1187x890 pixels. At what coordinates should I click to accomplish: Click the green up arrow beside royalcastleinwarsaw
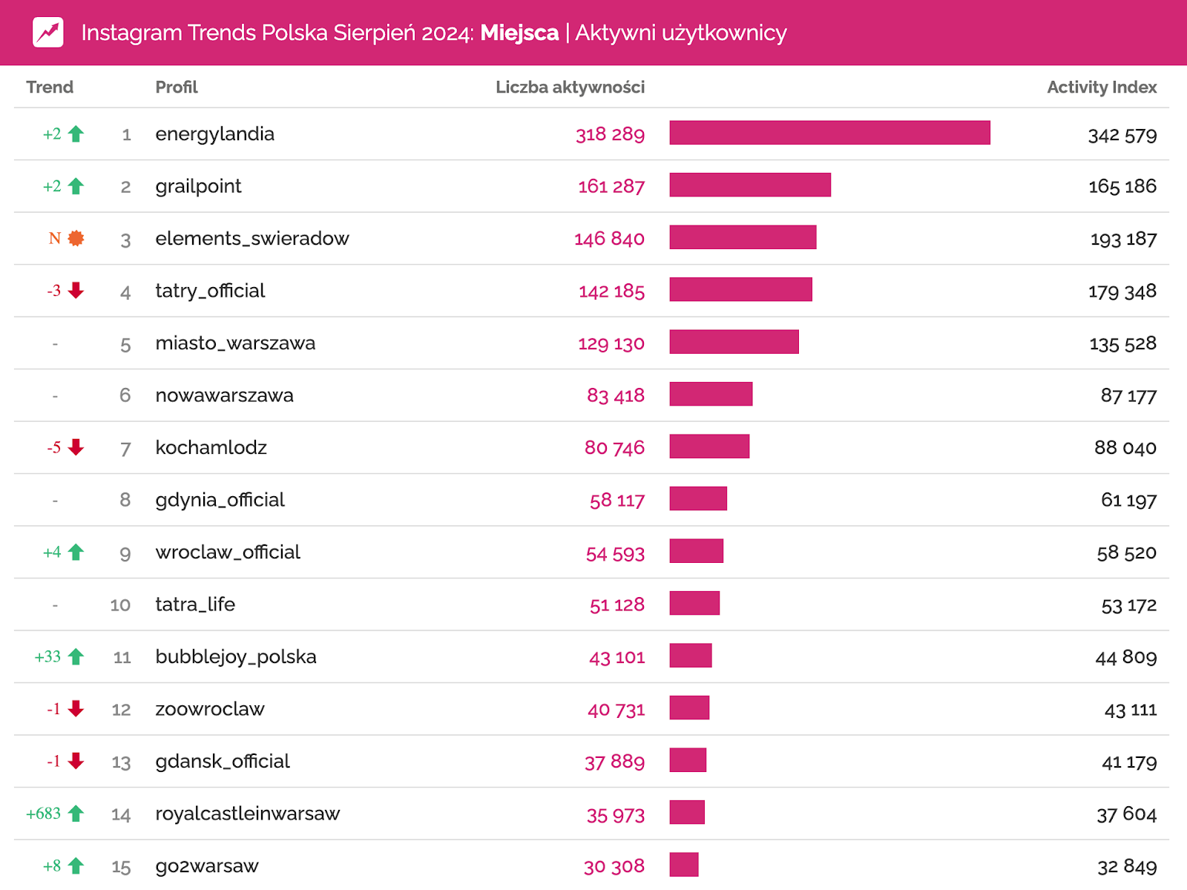76,814
